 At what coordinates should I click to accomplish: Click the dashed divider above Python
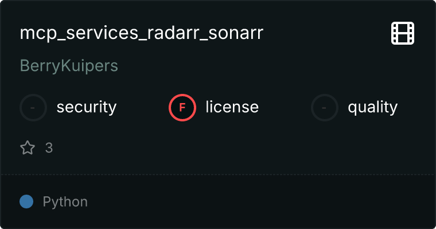pos(218,174)
